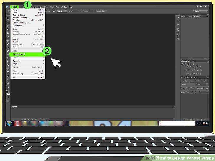The width and height of the screenshot is (215, 161).
Task: Open the Filter menu
Action: click(52, 7)
